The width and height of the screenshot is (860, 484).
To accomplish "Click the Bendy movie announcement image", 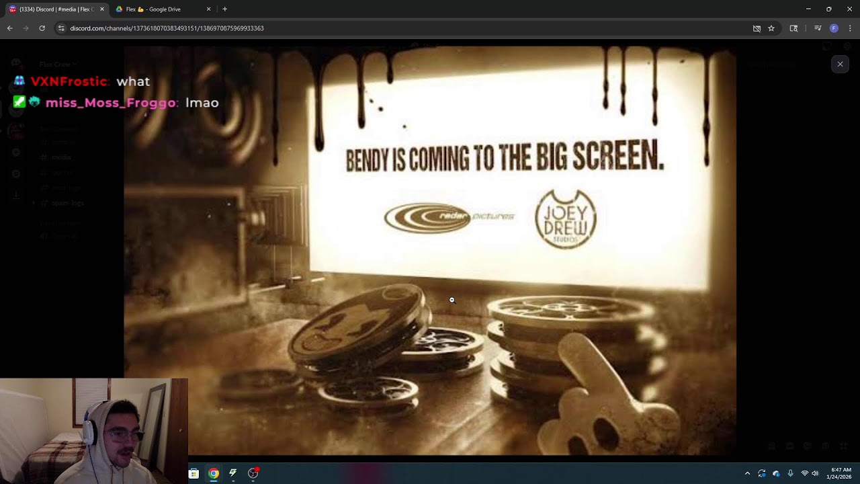I will pyautogui.click(x=430, y=250).
